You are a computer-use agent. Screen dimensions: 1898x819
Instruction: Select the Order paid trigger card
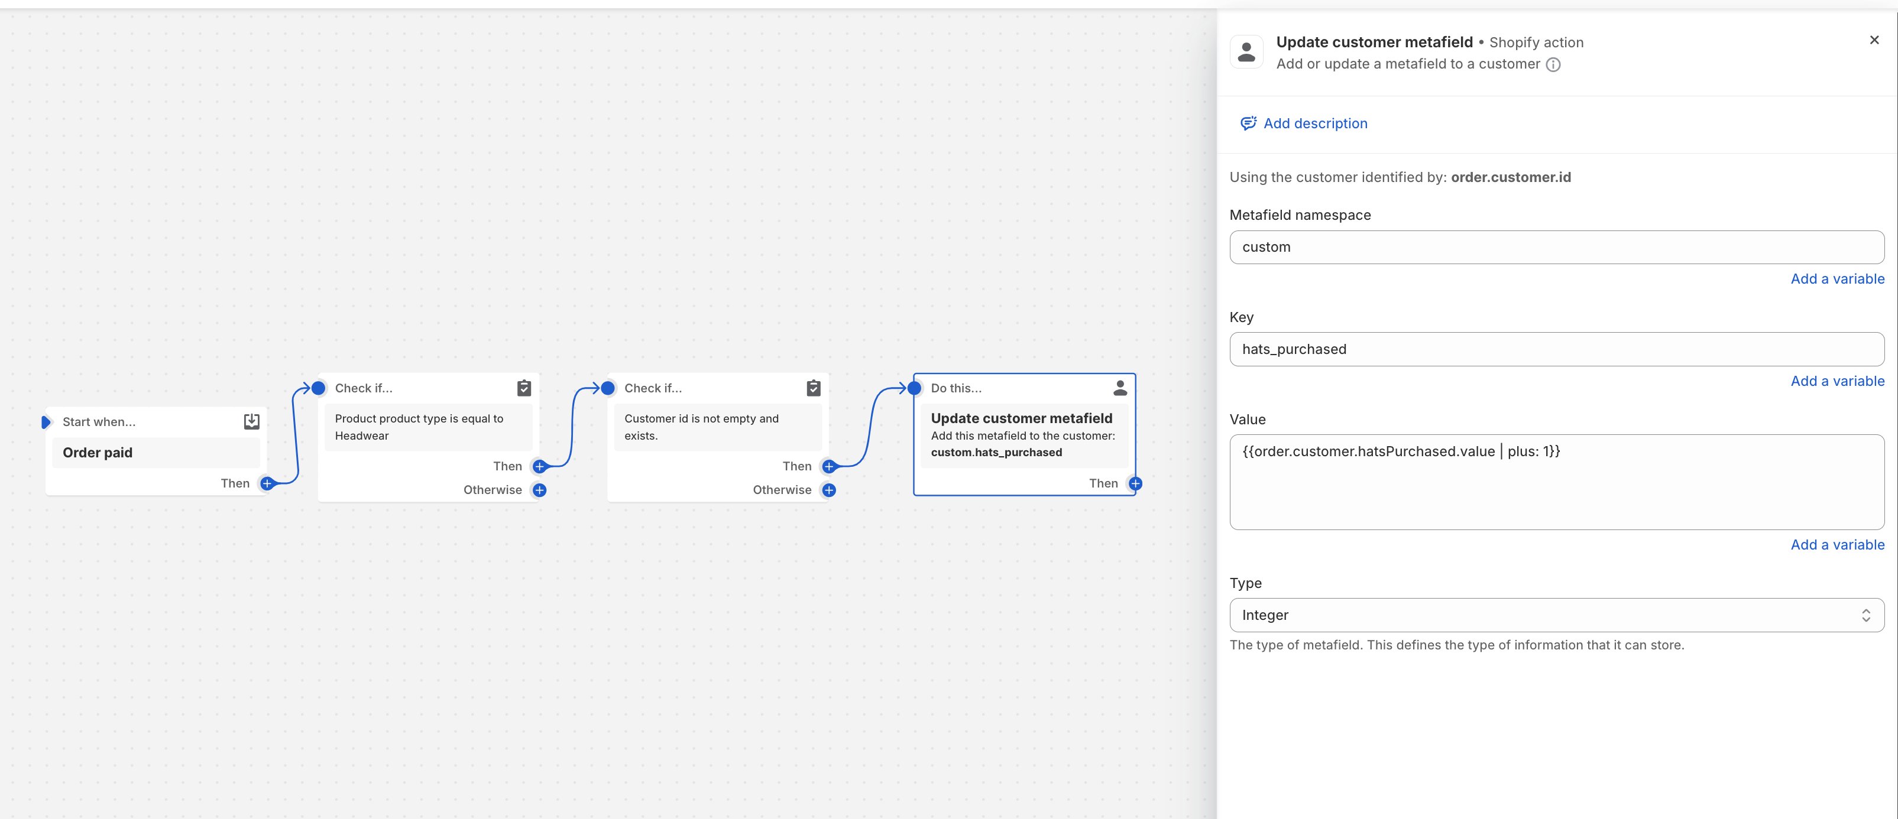tap(156, 453)
